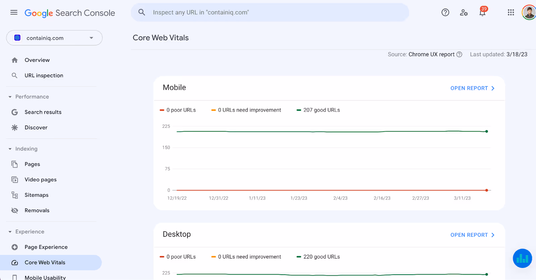Viewport: 536px width, 280px height.
Task: Toggle Desktop 0 URLs need improvement legend
Action: [x=246, y=257]
